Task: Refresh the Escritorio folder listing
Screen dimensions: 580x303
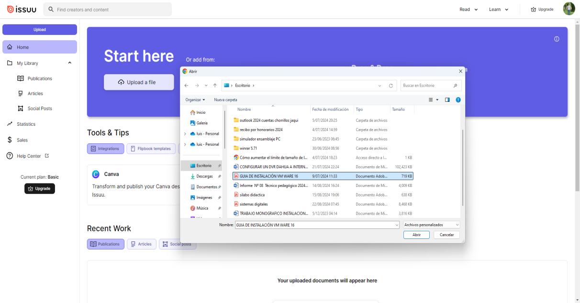Action: (391, 86)
